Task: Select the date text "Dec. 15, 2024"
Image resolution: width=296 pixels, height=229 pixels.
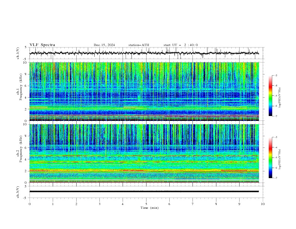Action: 104,45
